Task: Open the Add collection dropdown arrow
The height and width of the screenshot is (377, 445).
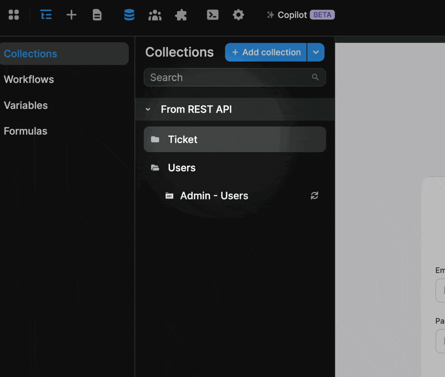Action: tap(316, 52)
